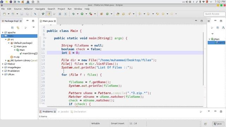Viewport: 226px width, 127px height.
Task: Click the Previous Annotation toolbar icon
Action: 149,14
